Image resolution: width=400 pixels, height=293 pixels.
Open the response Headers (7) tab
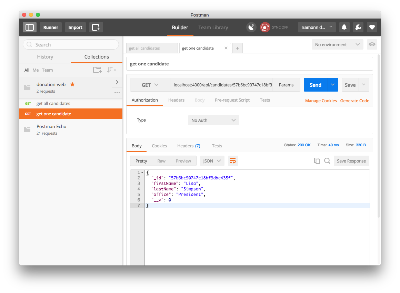[x=189, y=146]
